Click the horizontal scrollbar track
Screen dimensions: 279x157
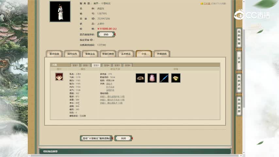pos(135,156)
